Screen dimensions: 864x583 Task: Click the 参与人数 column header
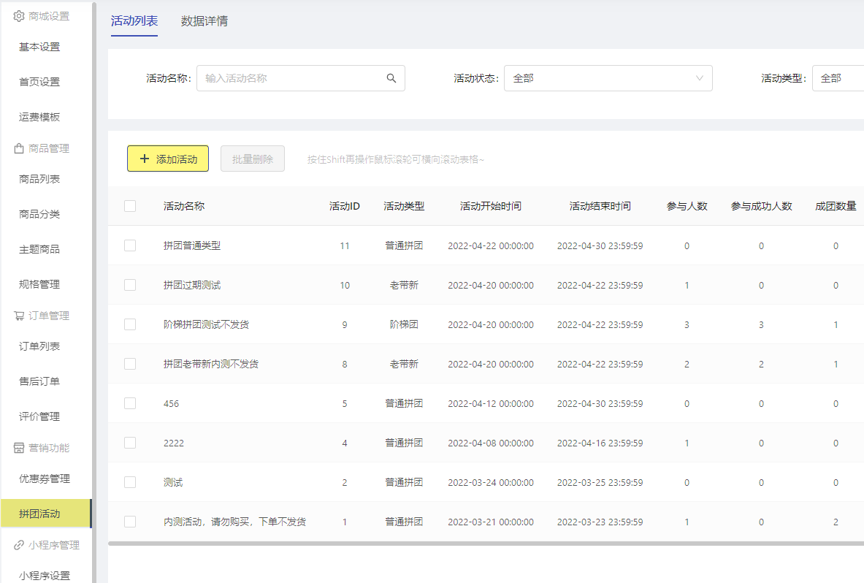pyautogui.click(x=687, y=206)
